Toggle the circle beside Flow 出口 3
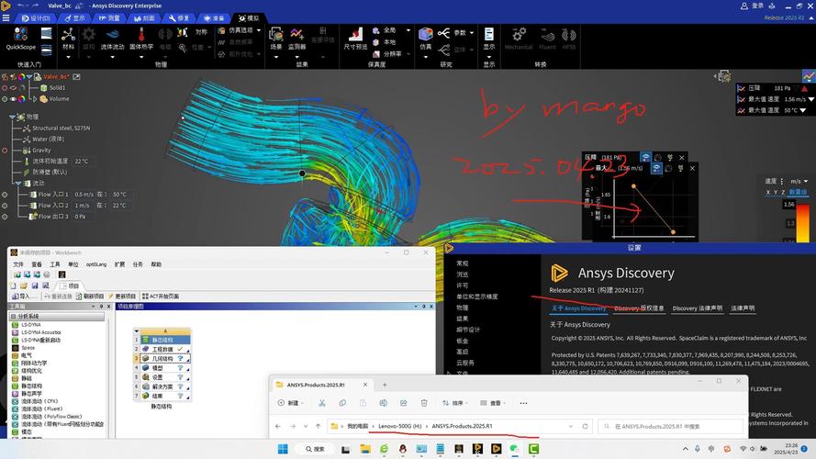 5,217
